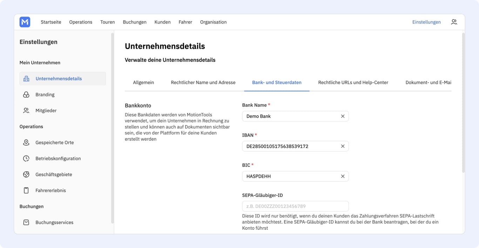Viewport: 479px width, 248px height.
Task: Clear the IBAN field
Action: (x=343, y=146)
